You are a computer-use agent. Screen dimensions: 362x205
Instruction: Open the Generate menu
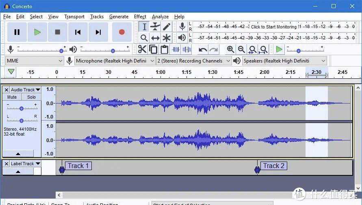(x=119, y=17)
